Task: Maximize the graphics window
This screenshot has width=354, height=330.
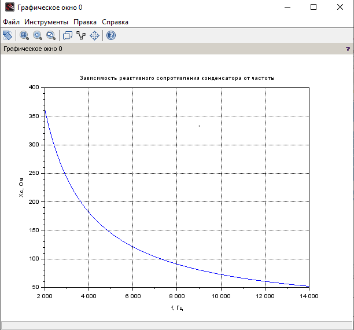Action: 314,7
